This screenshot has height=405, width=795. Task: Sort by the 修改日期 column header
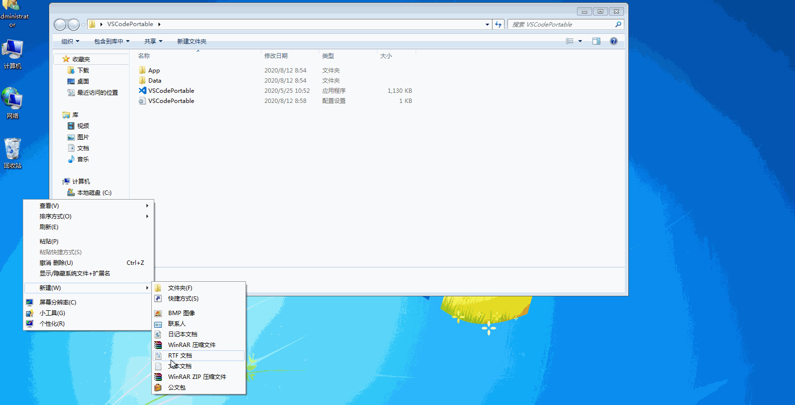[276, 56]
